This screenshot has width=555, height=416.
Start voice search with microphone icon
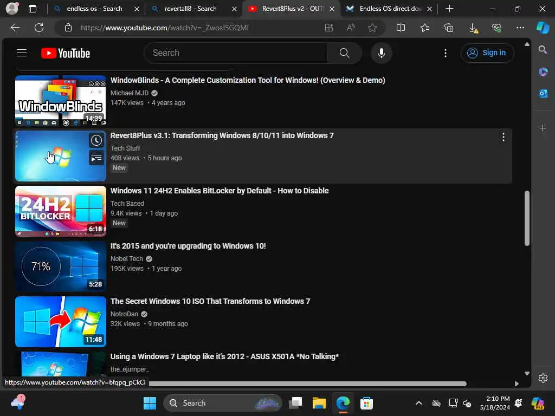[x=381, y=53]
